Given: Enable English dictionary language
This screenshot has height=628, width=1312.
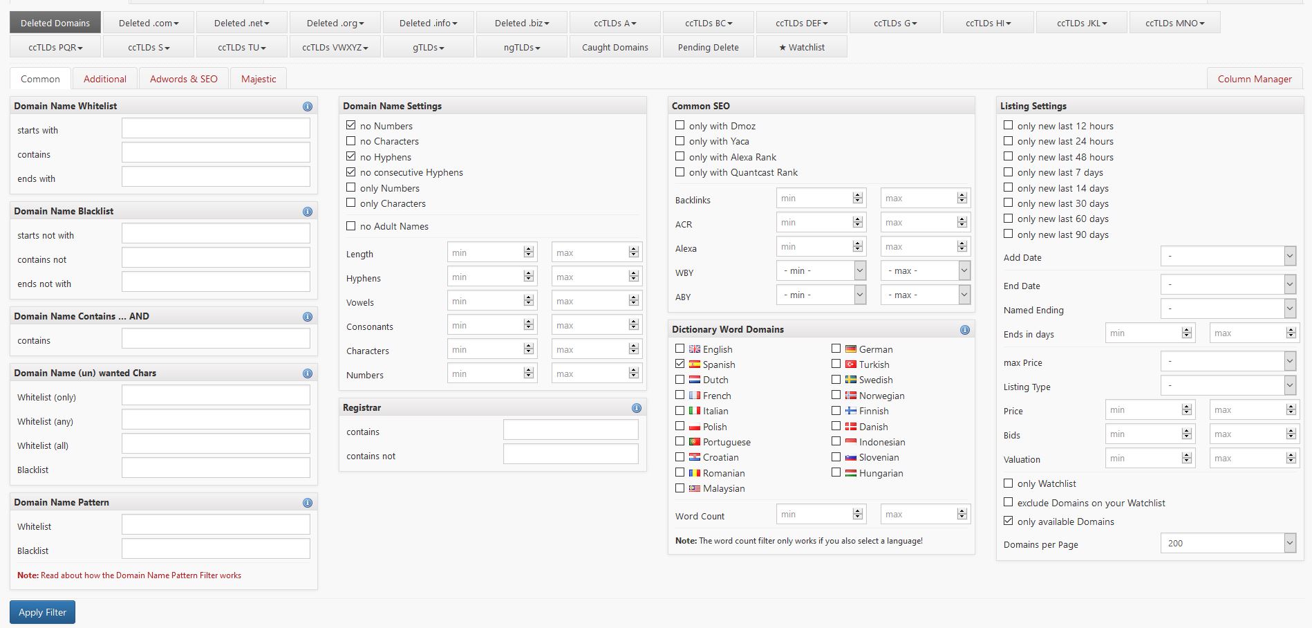Looking at the screenshot, I should click(x=680, y=349).
